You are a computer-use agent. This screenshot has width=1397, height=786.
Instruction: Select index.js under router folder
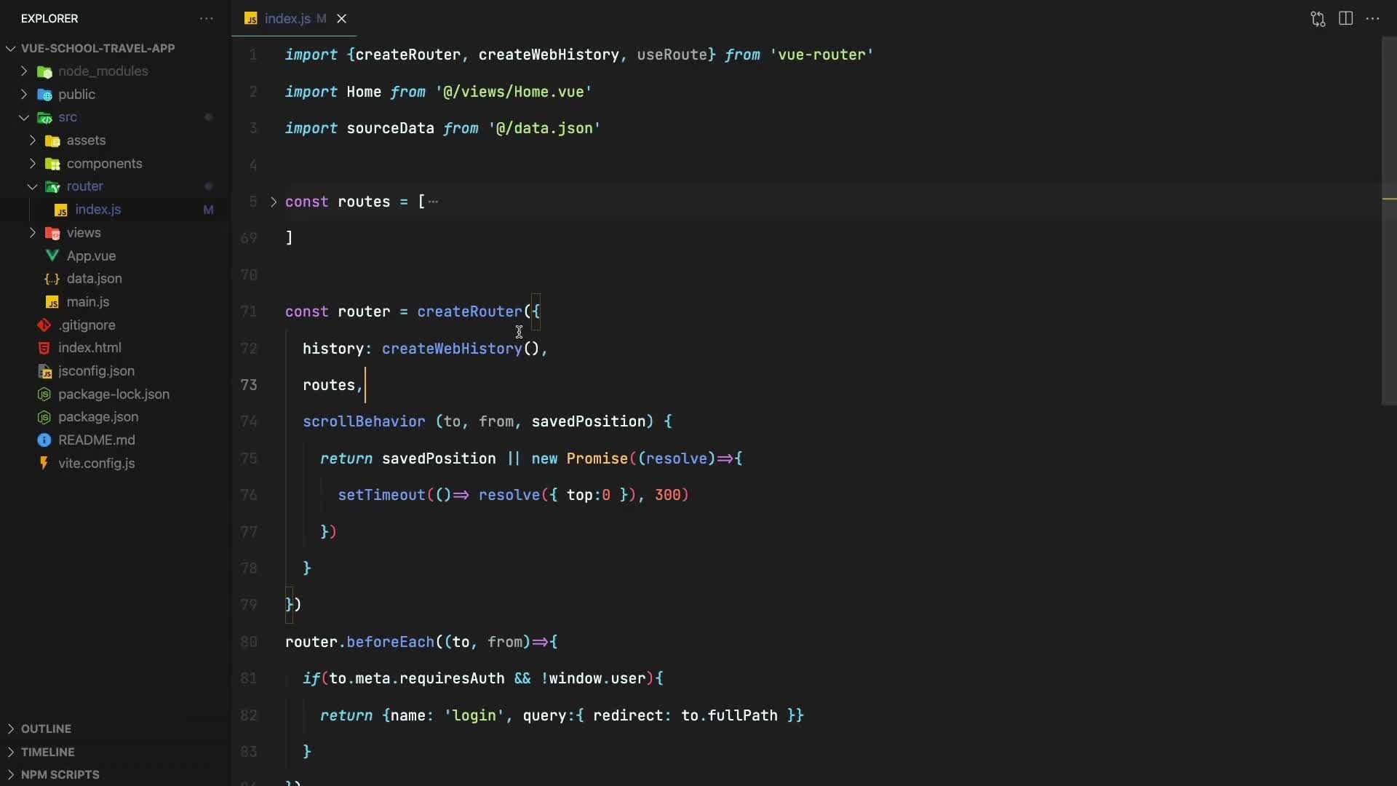[97, 210]
